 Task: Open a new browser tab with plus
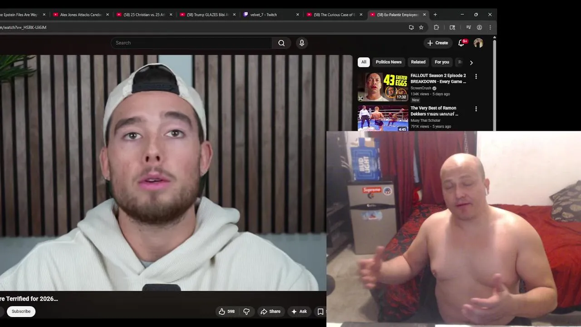click(x=435, y=15)
